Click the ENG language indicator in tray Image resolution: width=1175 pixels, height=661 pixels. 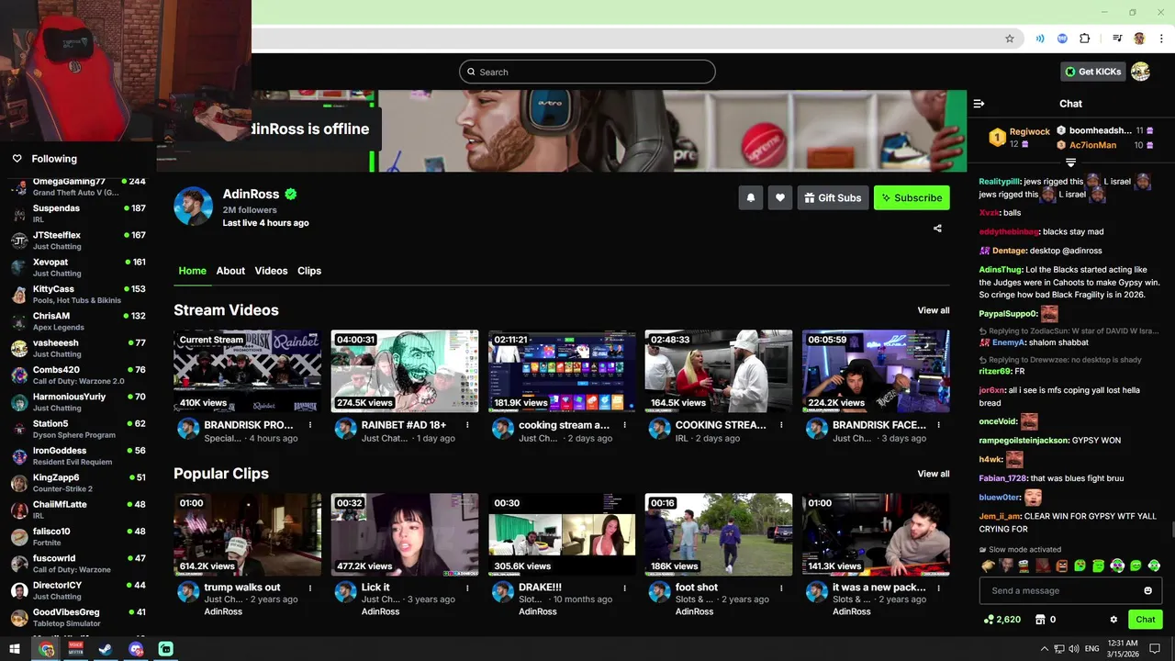click(x=1091, y=649)
